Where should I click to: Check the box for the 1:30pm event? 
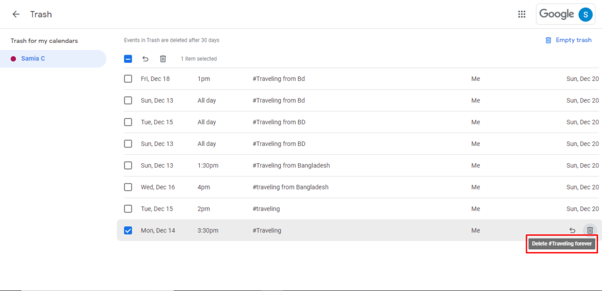click(x=128, y=165)
